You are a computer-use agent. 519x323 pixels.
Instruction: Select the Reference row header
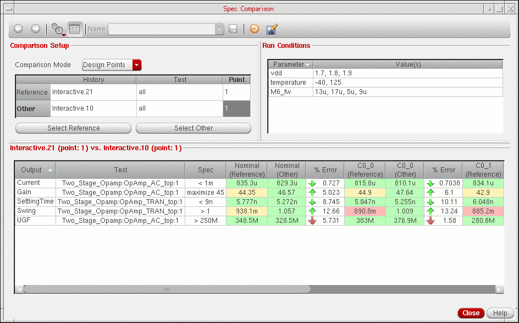point(32,92)
